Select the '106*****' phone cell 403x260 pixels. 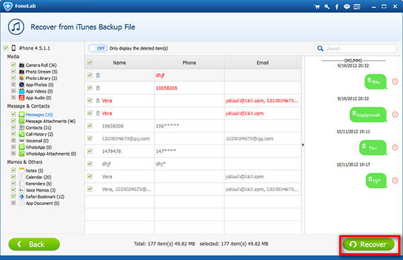pos(189,126)
